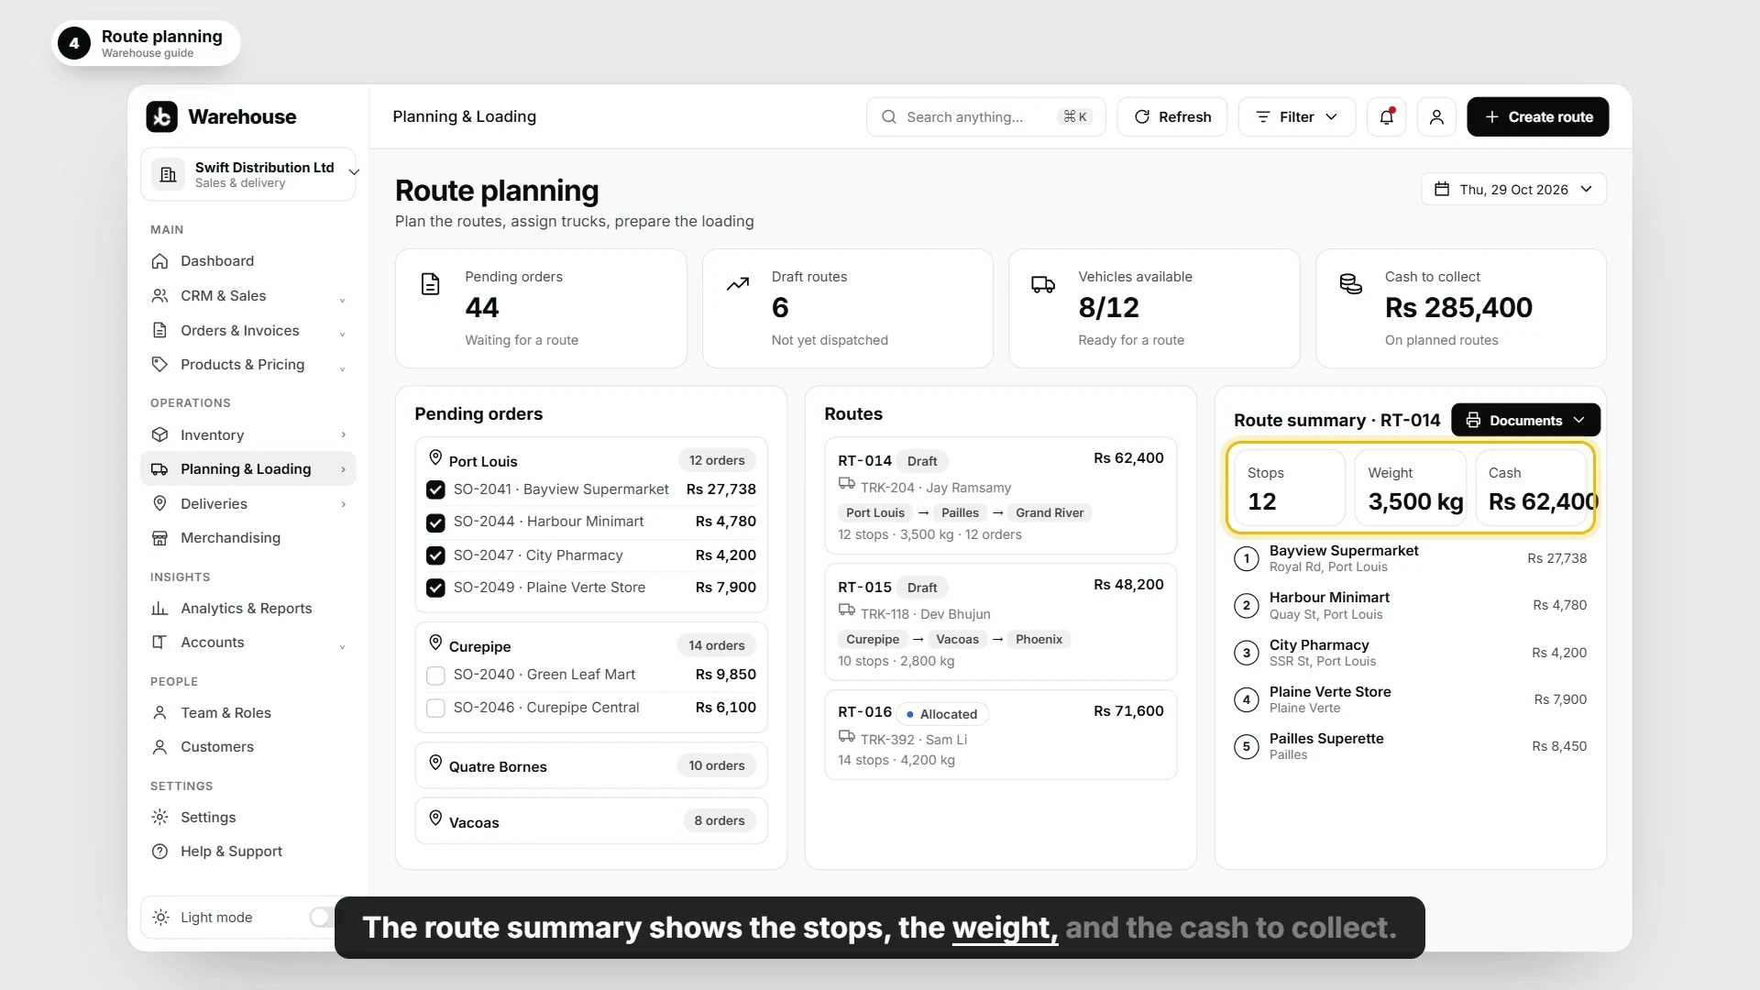Select the RT-015 draft route card
Viewport: 1760px width, 990px height.
click(1000, 621)
